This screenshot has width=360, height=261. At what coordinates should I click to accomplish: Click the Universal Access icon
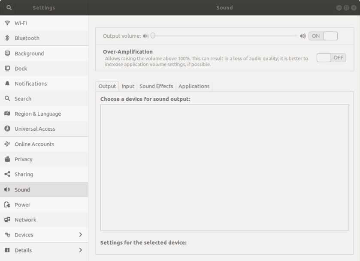coord(7,129)
